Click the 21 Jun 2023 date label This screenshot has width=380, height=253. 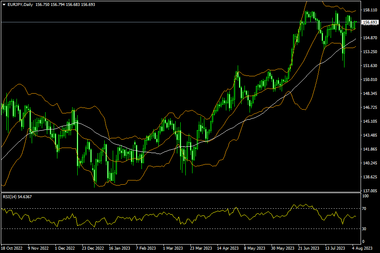[309, 248]
